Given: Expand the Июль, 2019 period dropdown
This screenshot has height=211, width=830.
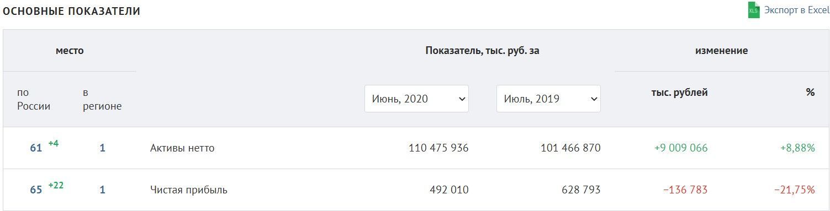Looking at the screenshot, I should coord(548,99).
